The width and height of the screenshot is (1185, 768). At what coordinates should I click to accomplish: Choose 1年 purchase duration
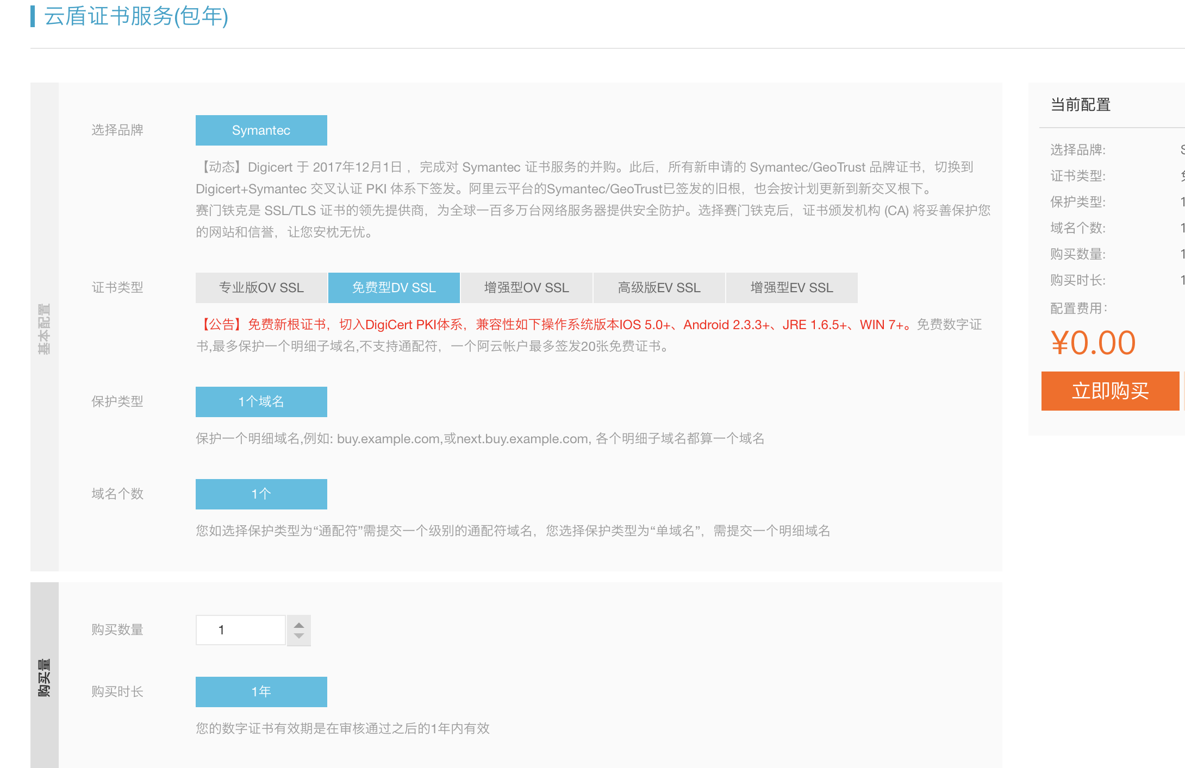[x=261, y=692]
